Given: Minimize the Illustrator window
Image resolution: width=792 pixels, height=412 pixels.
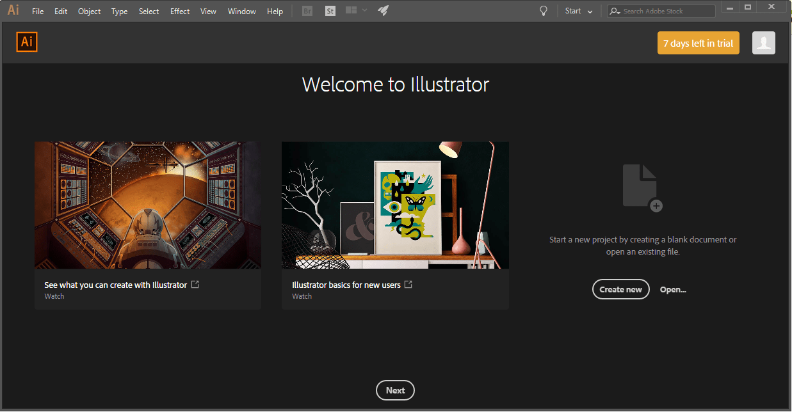Looking at the screenshot, I should click(x=731, y=6).
